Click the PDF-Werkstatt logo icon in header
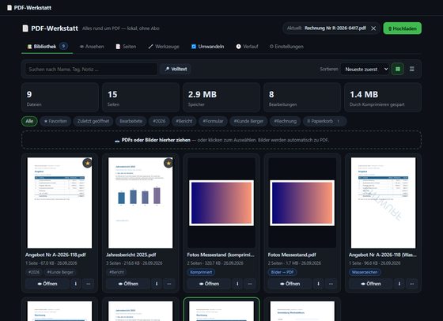 tap(25, 28)
